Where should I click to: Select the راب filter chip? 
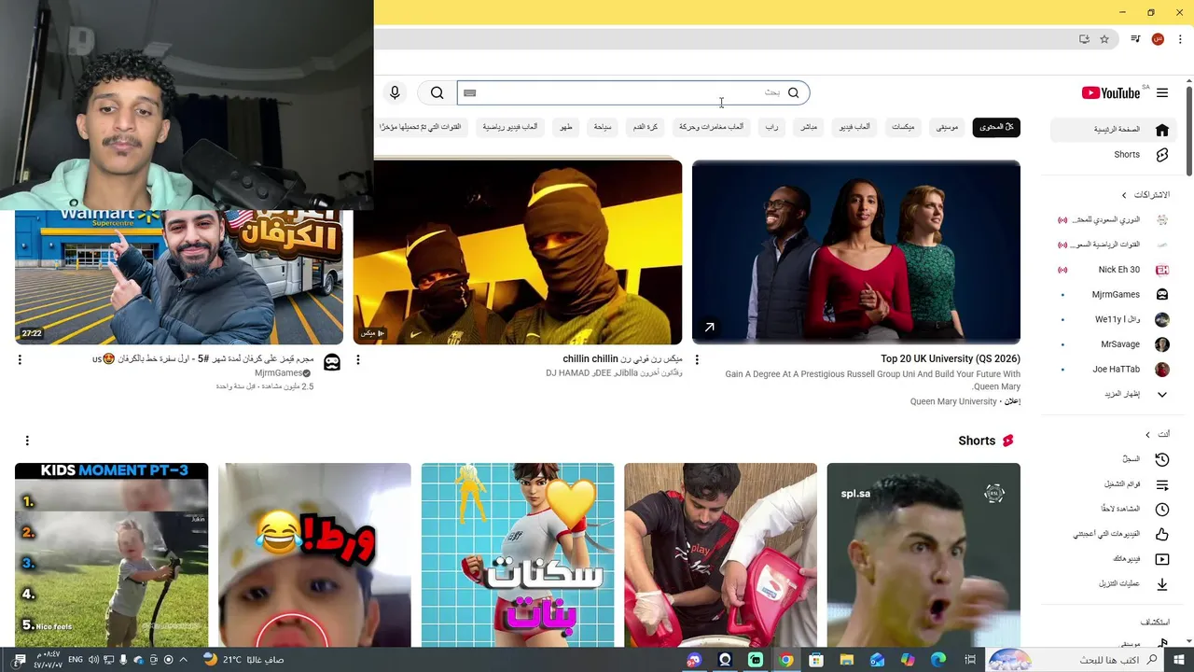(x=771, y=127)
